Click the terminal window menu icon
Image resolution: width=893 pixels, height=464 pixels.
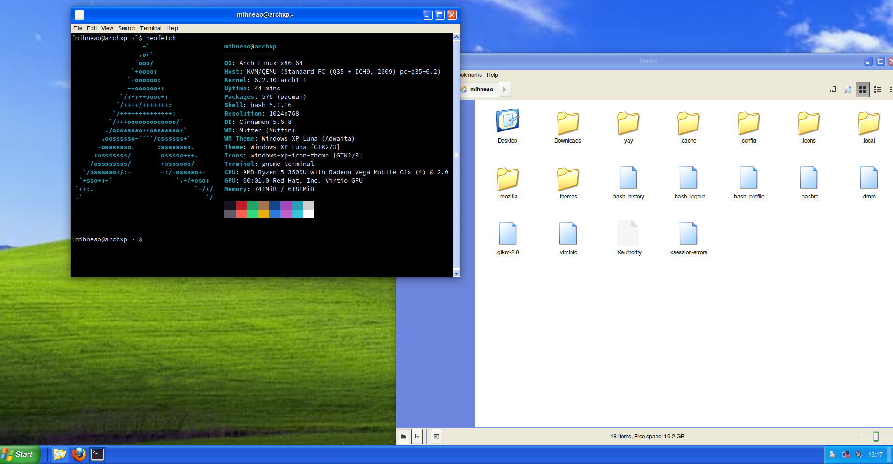pyautogui.click(x=79, y=15)
